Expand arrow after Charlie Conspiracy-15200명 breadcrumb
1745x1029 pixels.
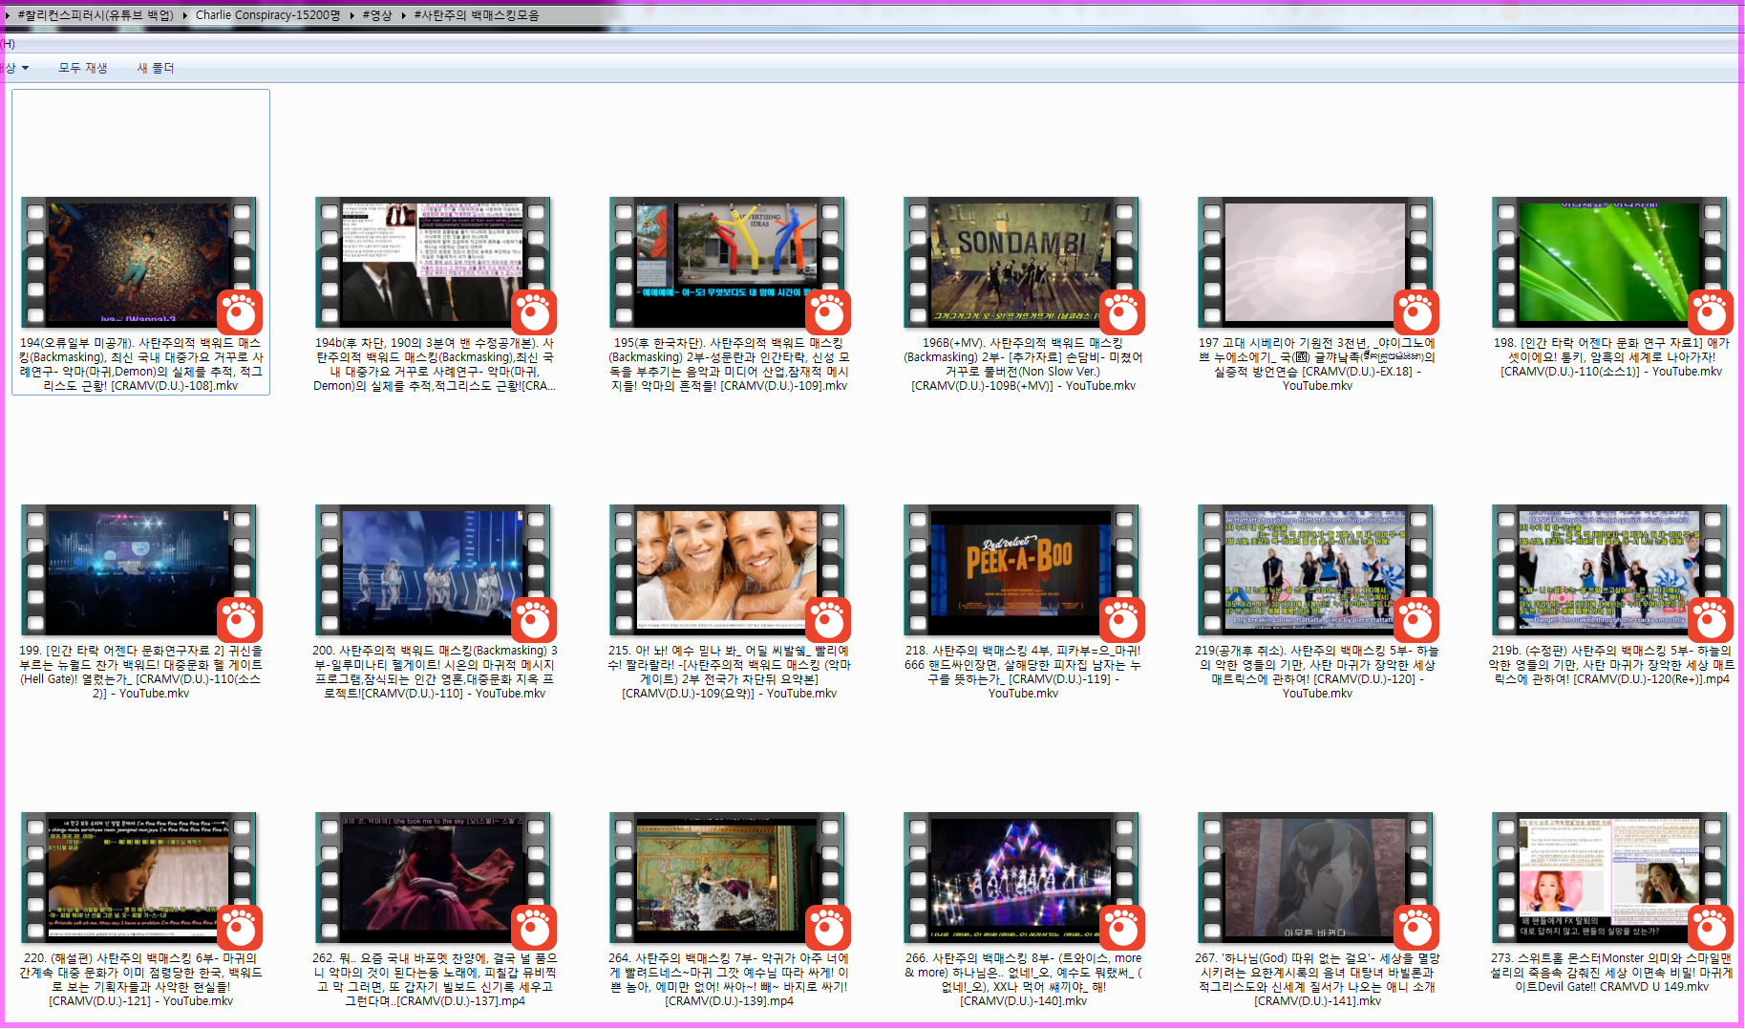point(351,15)
